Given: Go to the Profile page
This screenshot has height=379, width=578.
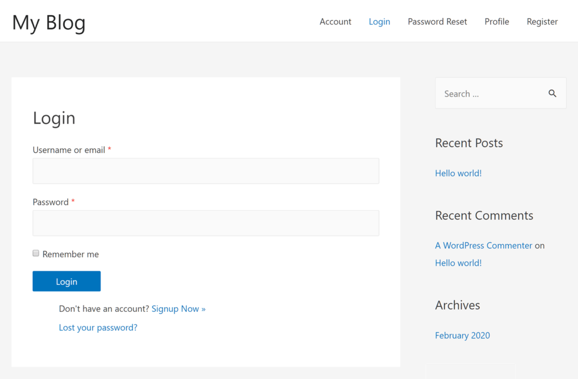Looking at the screenshot, I should [x=497, y=21].
